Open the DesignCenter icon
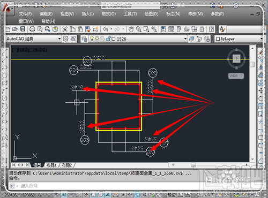The width and height of the screenshot is (268, 198). coord(171,29)
